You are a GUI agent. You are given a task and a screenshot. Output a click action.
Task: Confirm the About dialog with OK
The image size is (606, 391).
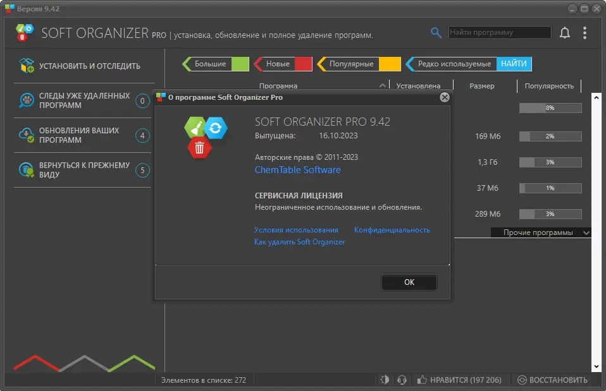[409, 282]
